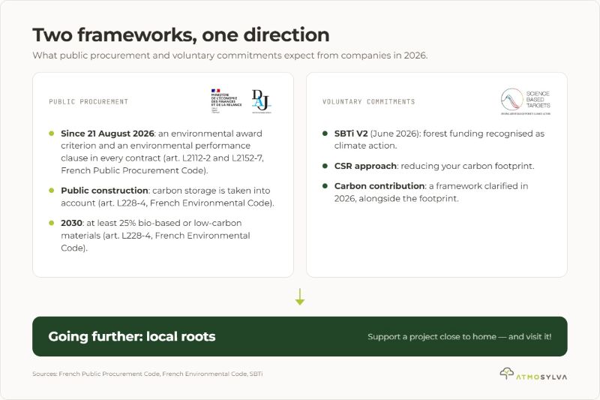This screenshot has width=600, height=400.
Task: Click the Sources footnote line
Action: [x=148, y=374]
